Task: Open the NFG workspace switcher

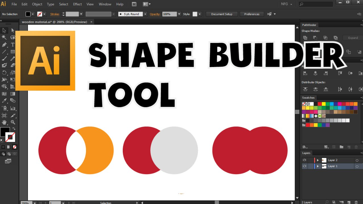Action: point(287,4)
